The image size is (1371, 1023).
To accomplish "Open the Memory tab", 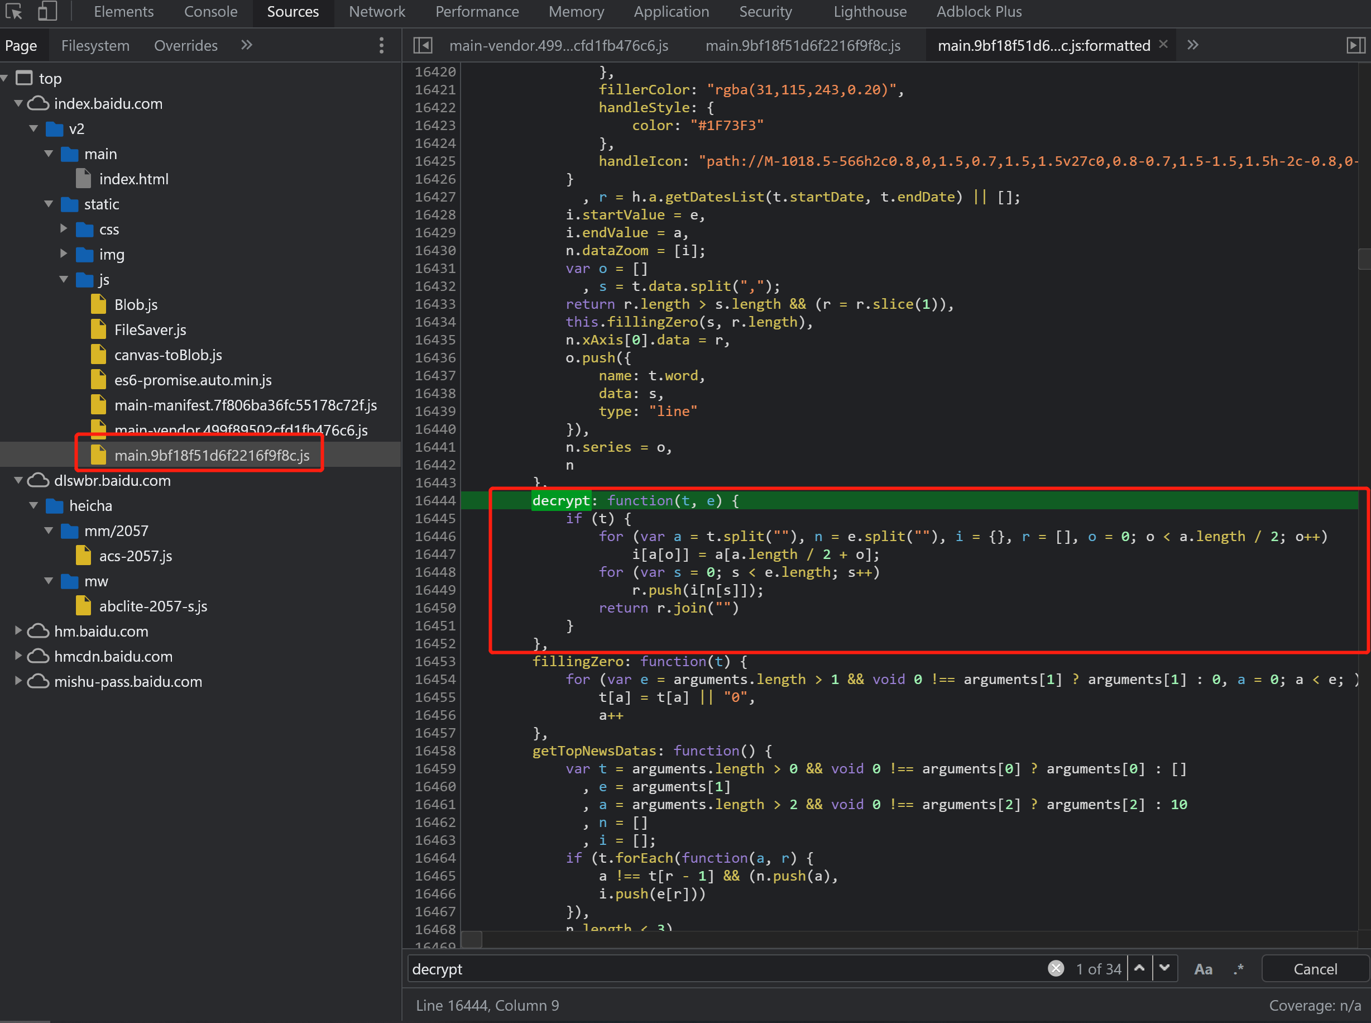I will (576, 12).
